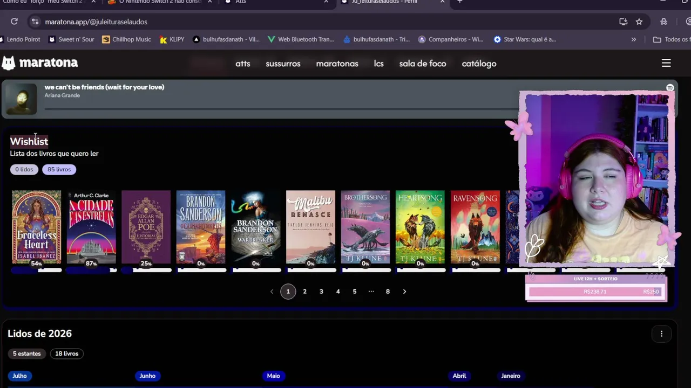This screenshot has width=691, height=388.
Task: Click the address bar URL
Action: point(96,22)
